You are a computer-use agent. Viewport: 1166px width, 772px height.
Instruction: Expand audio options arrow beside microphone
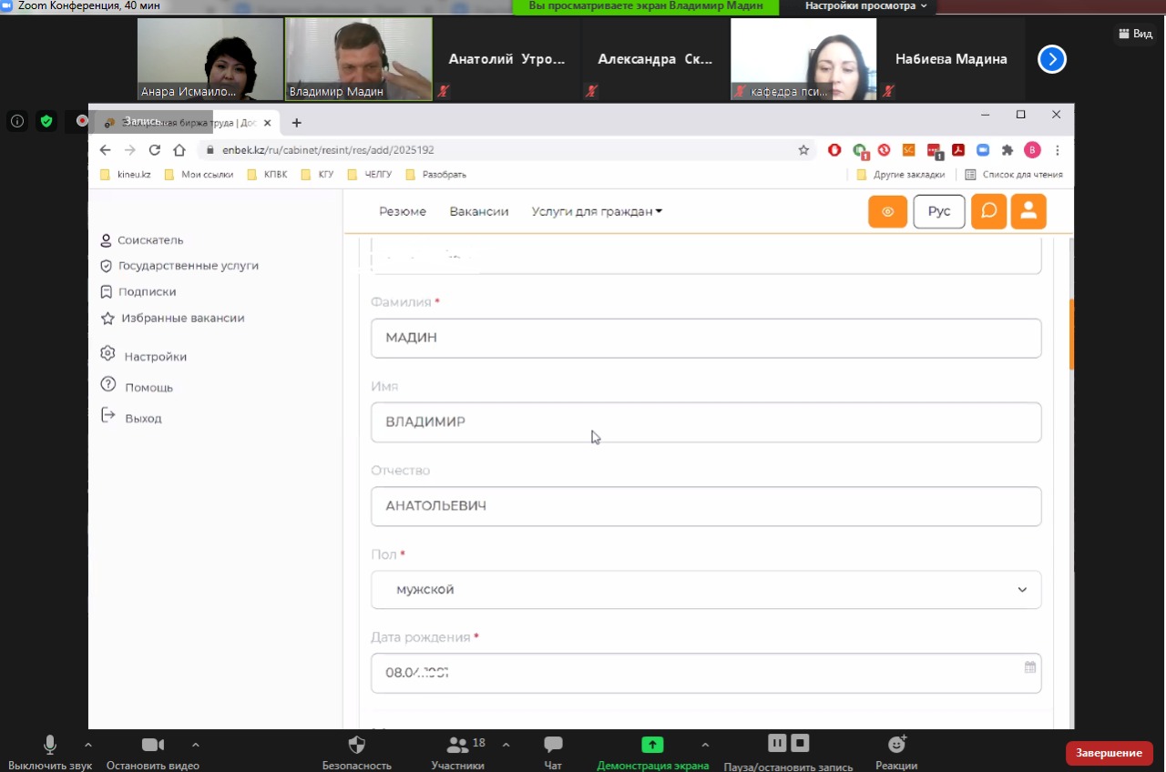(88, 745)
